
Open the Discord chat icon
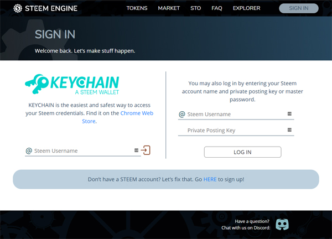[x=283, y=224]
